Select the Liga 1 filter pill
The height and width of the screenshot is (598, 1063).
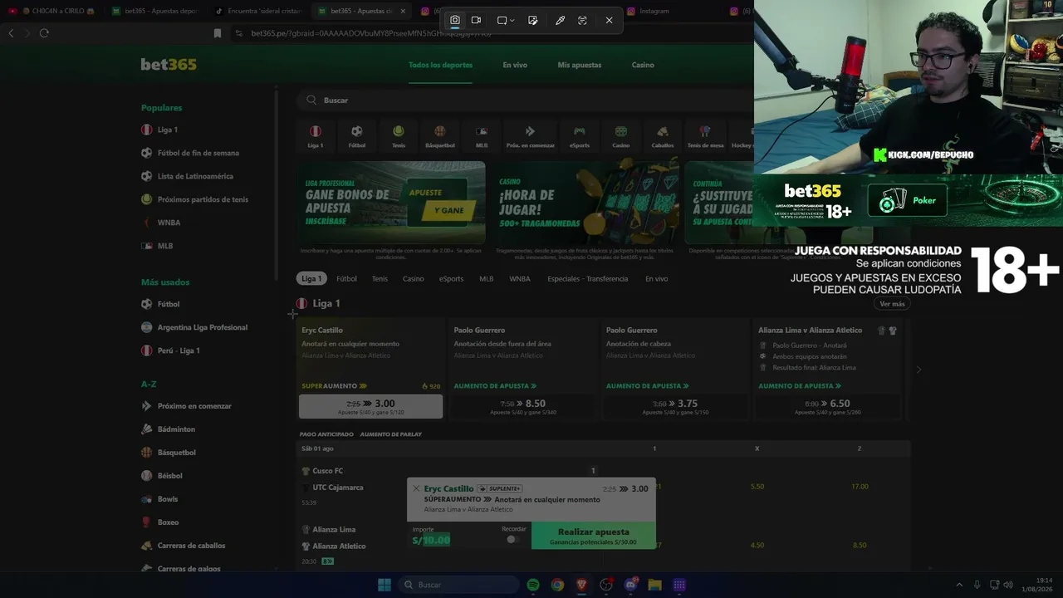[311, 278]
